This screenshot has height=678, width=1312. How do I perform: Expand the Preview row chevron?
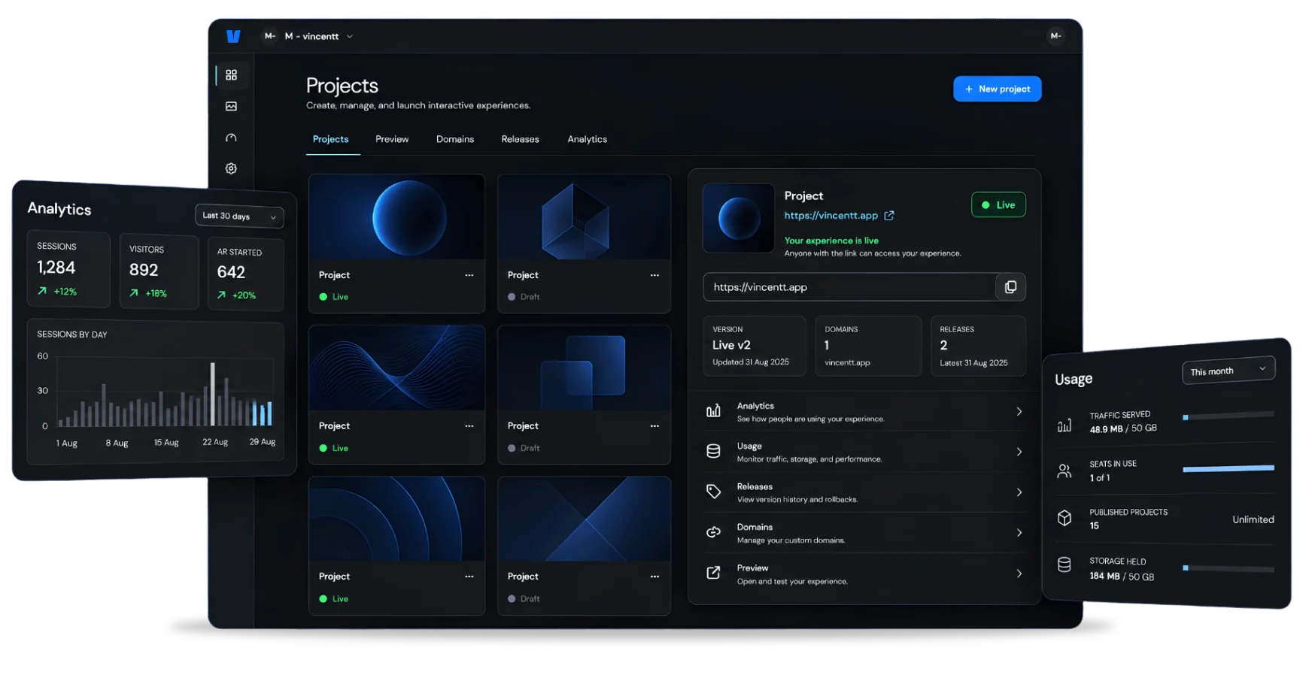(1019, 574)
